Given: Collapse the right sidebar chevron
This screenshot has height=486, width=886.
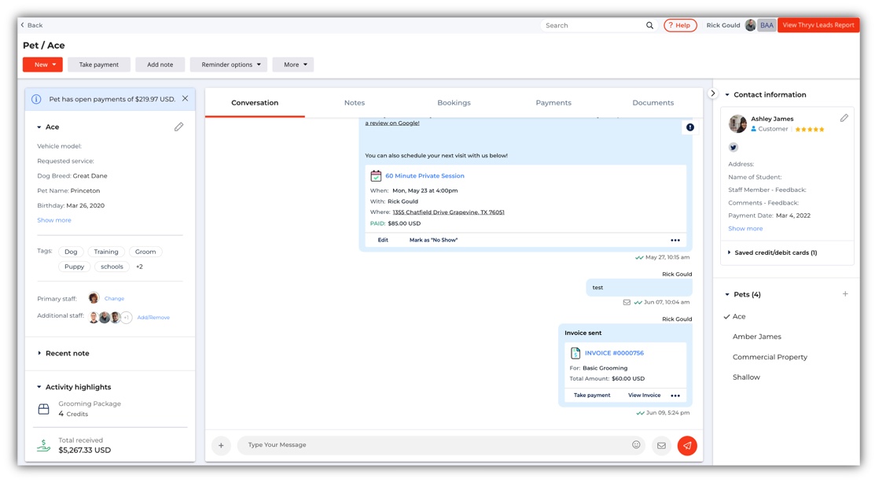Looking at the screenshot, I should tap(712, 94).
